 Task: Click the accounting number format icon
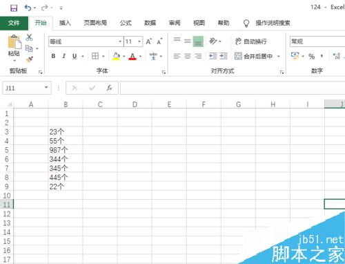[x=295, y=56]
